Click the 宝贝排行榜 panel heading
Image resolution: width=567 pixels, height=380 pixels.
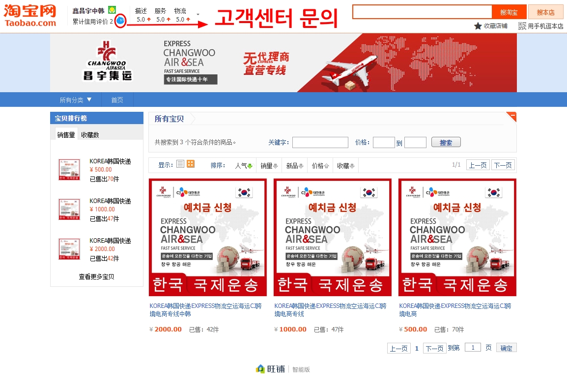[71, 118]
